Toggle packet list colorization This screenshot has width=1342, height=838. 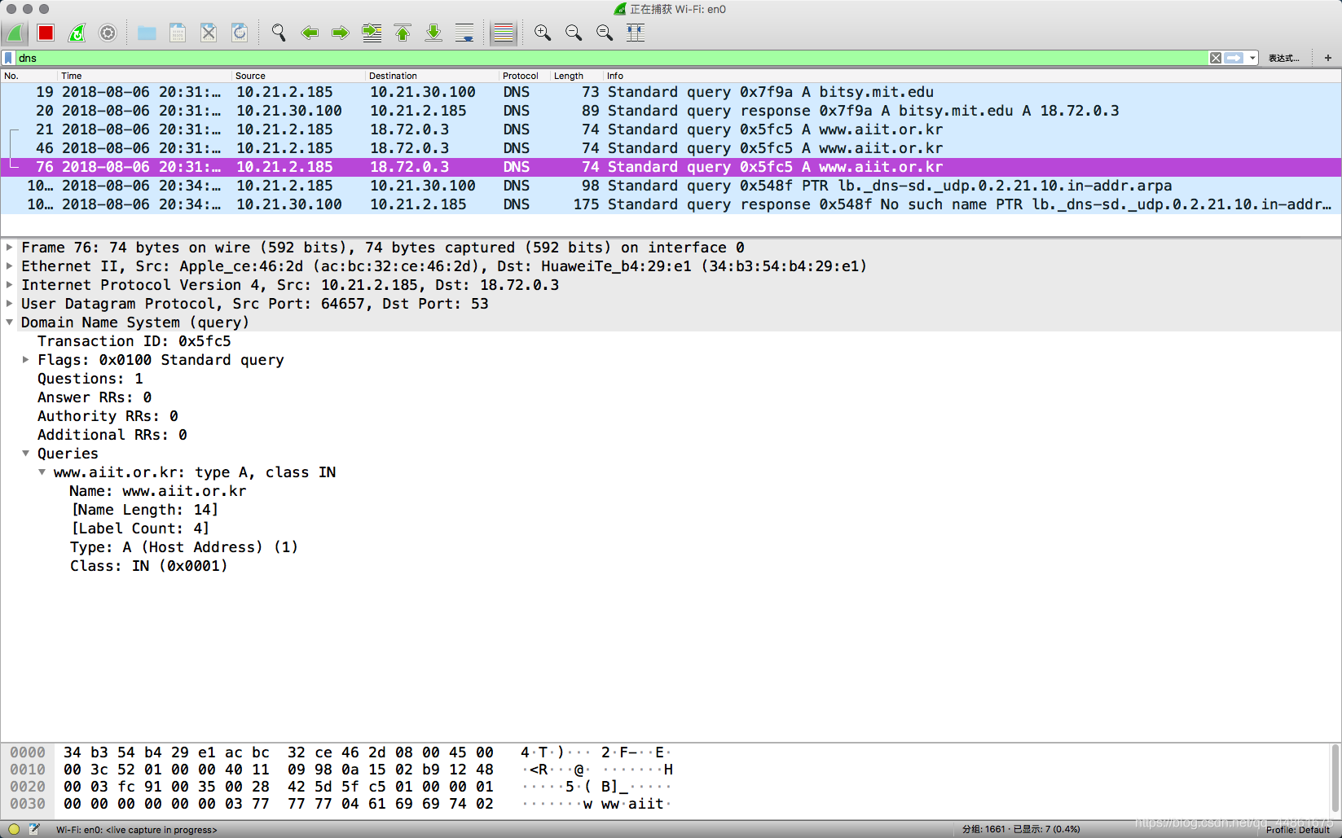click(504, 33)
